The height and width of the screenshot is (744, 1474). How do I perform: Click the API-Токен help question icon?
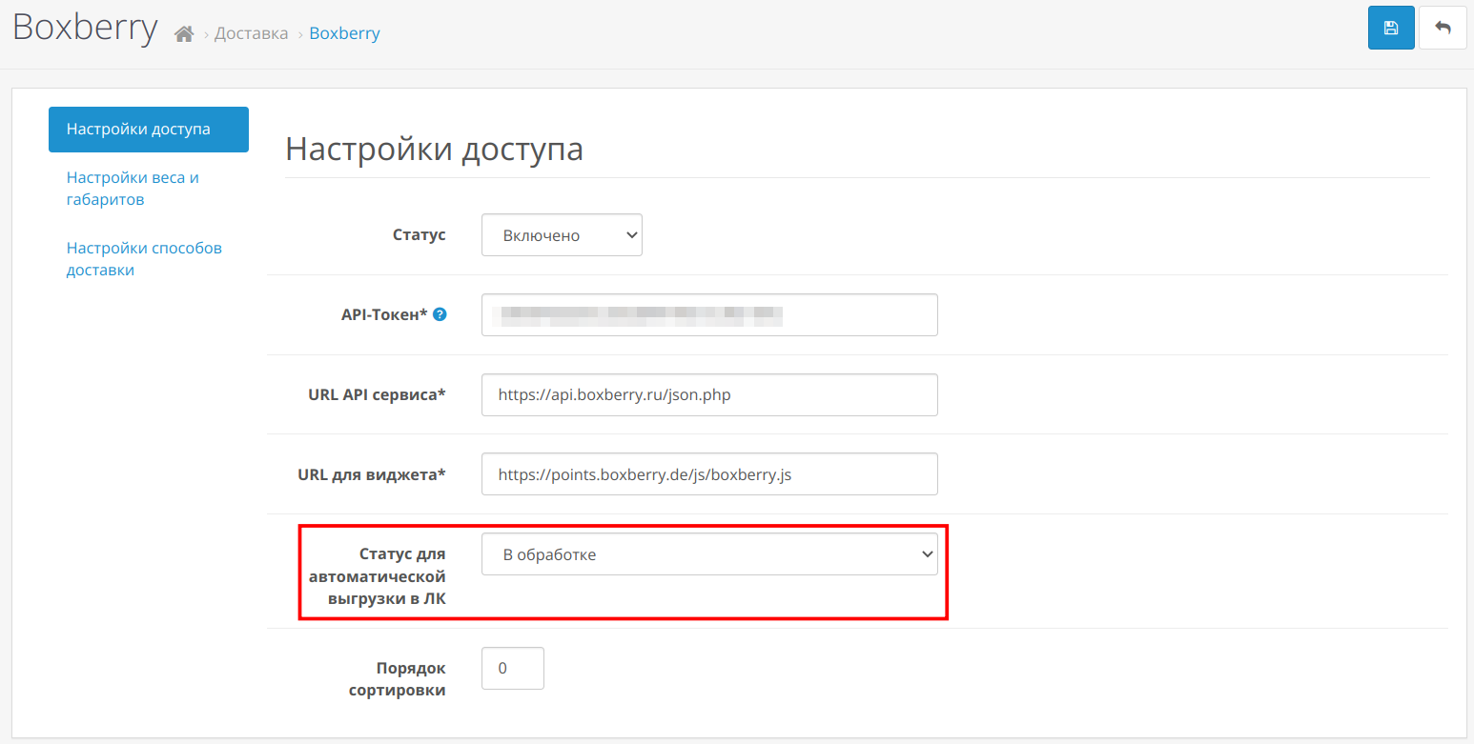[440, 314]
